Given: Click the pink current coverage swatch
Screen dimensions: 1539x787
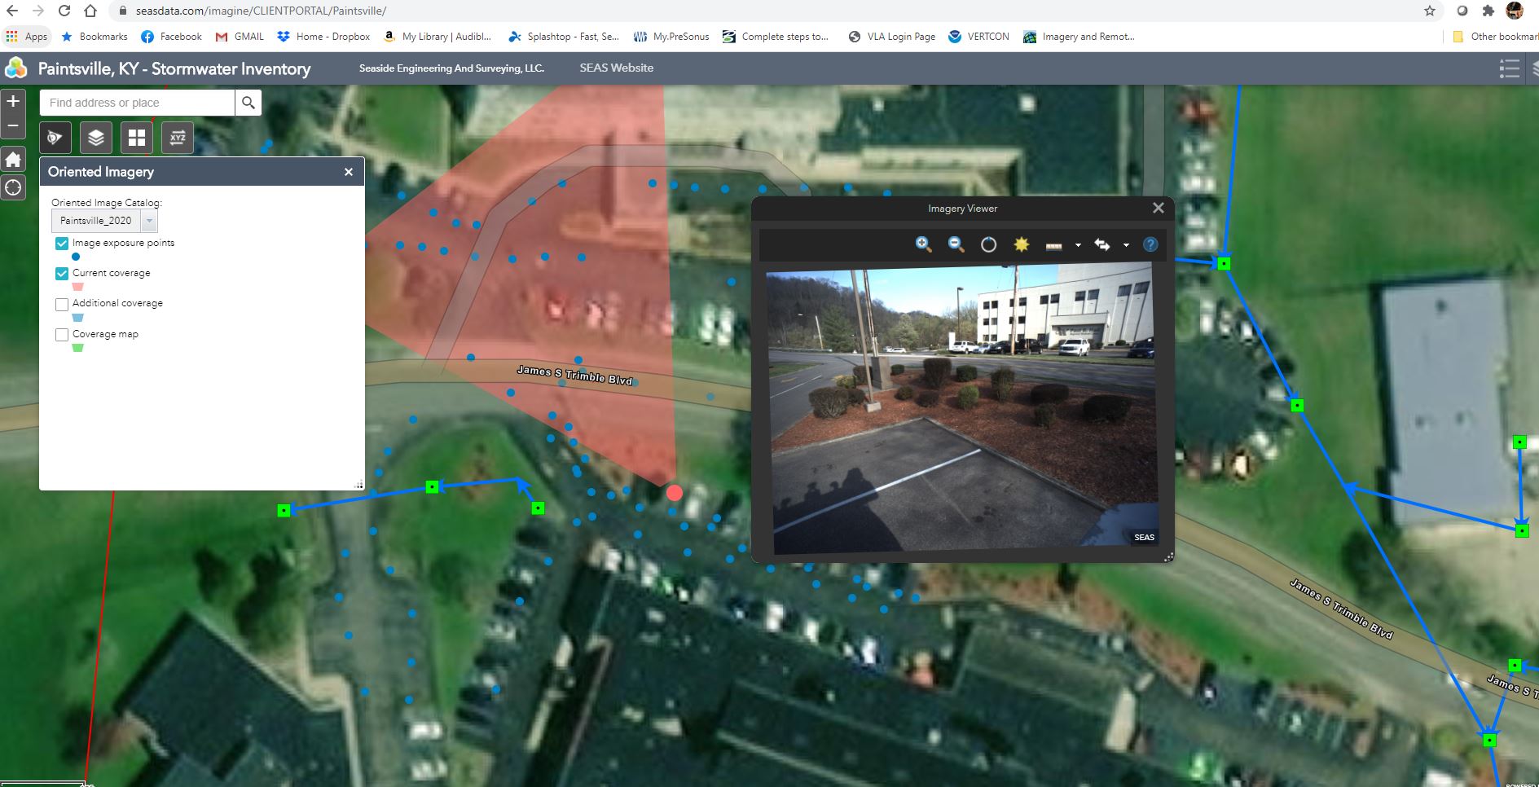Looking at the screenshot, I should tap(78, 287).
